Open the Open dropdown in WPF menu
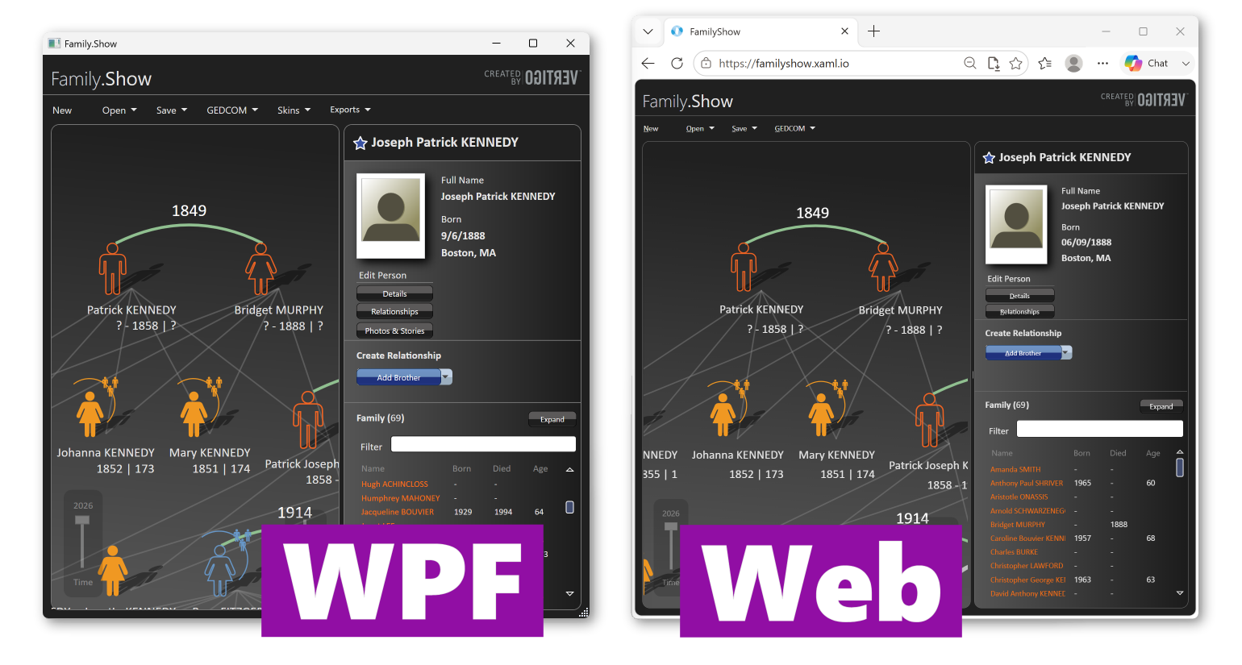This screenshot has width=1242, height=665. click(x=119, y=110)
